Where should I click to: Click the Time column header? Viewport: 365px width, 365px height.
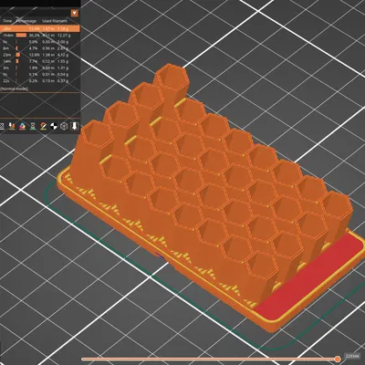click(7, 21)
